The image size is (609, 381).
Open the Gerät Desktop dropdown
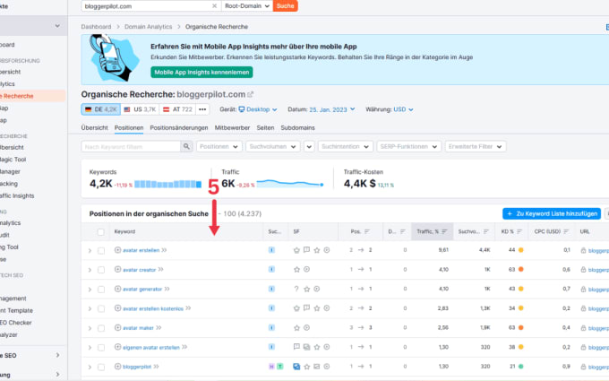258,109
